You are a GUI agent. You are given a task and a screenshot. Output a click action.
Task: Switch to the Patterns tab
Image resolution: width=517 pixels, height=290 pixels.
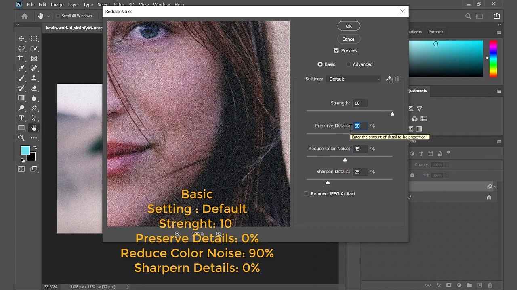[x=436, y=32]
